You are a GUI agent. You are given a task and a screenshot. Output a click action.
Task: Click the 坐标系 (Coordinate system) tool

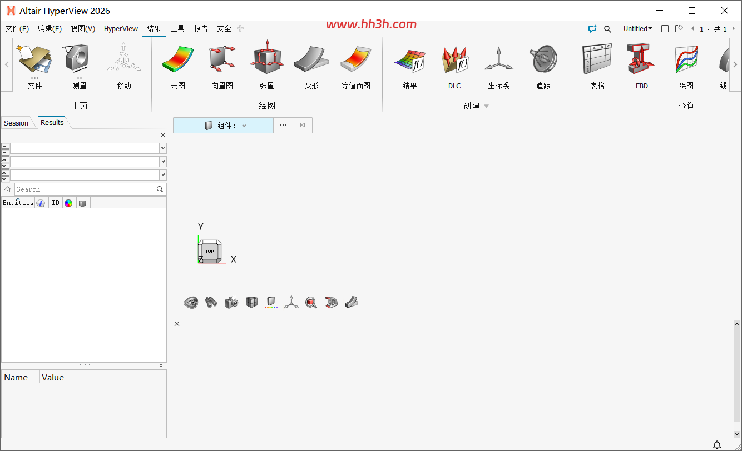point(499,67)
